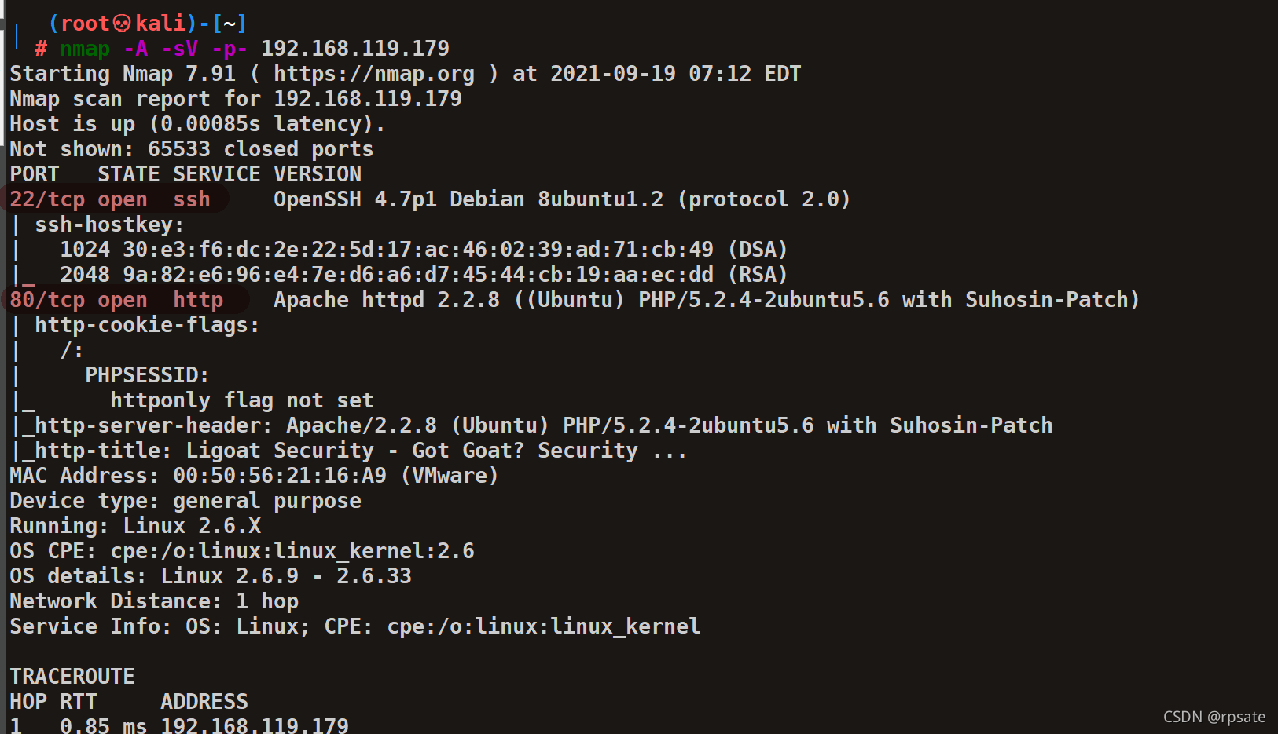Click the DSA hostkey fingerprint line
Image resolution: width=1278 pixels, height=734 pixels.
tap(424, 250)
